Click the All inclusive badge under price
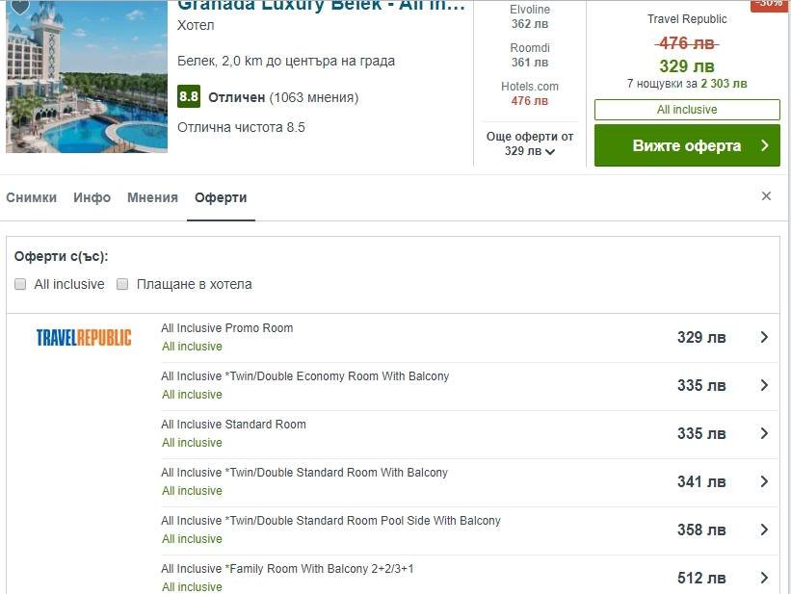The height and width of the screenshot is (594, 791). coord(687,110)
